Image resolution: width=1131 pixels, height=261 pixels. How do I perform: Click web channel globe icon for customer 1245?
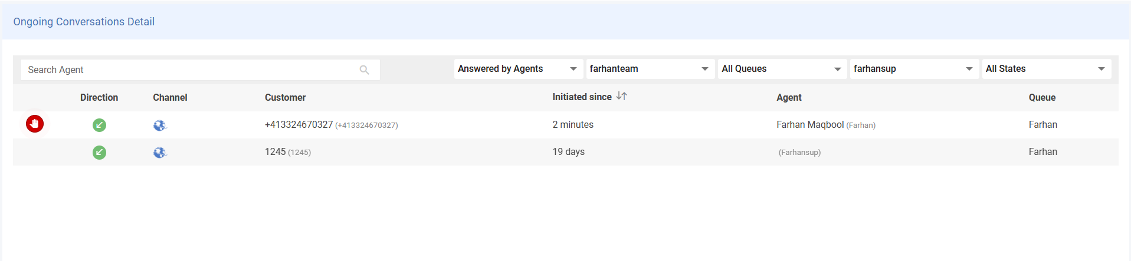pyautogui.click(x=159, y=152)
